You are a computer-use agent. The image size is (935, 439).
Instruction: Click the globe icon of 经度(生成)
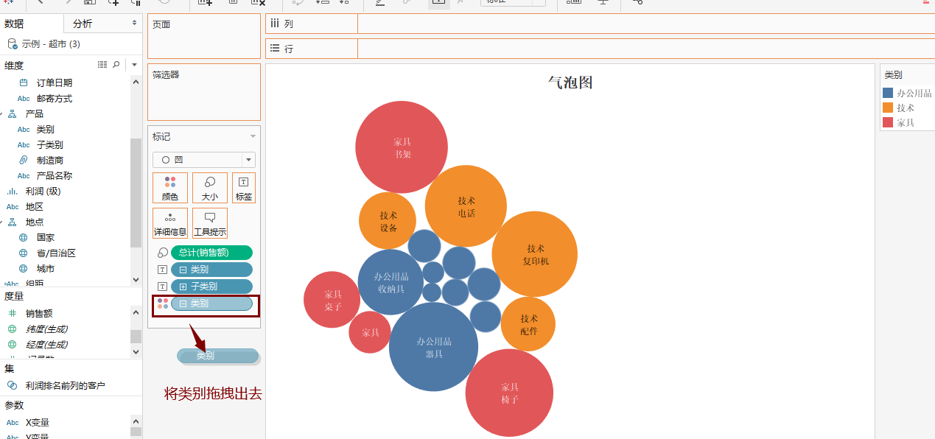pyautogui.click(x=12, y=344)
